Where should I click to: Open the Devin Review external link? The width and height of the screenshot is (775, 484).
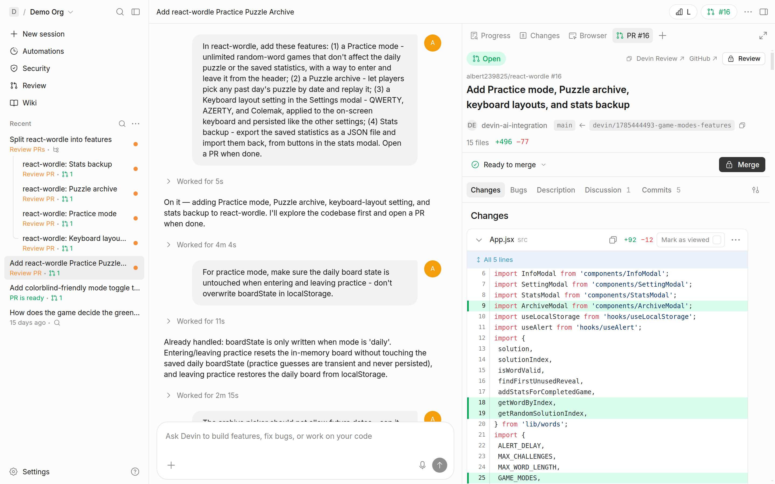tap(660, 59)
